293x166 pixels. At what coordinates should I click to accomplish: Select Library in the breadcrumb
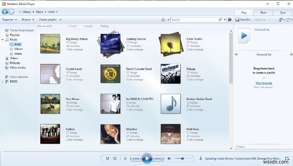[x=27, y=12]
